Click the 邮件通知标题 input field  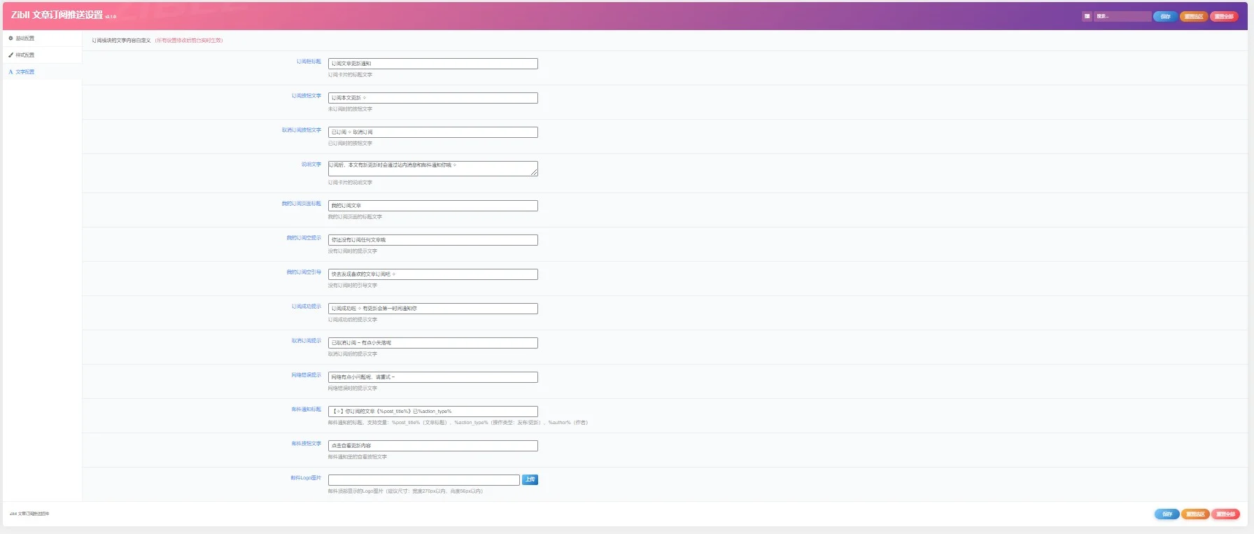[x=432, y=412]
